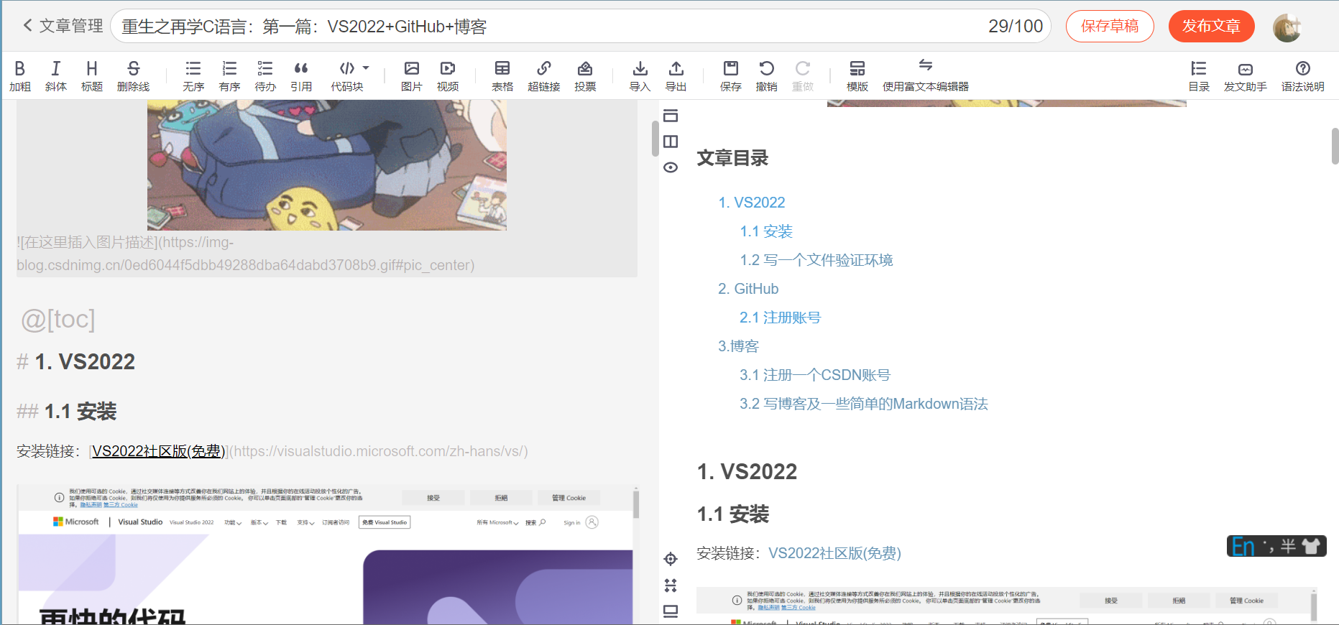Toggle preview-only eye icon
The width and height of the screenshot is (1339, 625).
point(671,167)
